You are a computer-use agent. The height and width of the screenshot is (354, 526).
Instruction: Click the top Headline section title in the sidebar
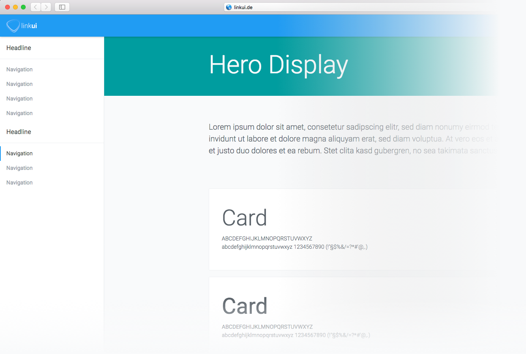tap(19, 48)
